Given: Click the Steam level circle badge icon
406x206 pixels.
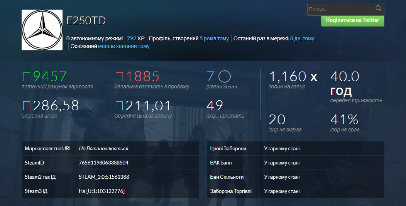Looking at the screenshot, I should pos(225,76).
